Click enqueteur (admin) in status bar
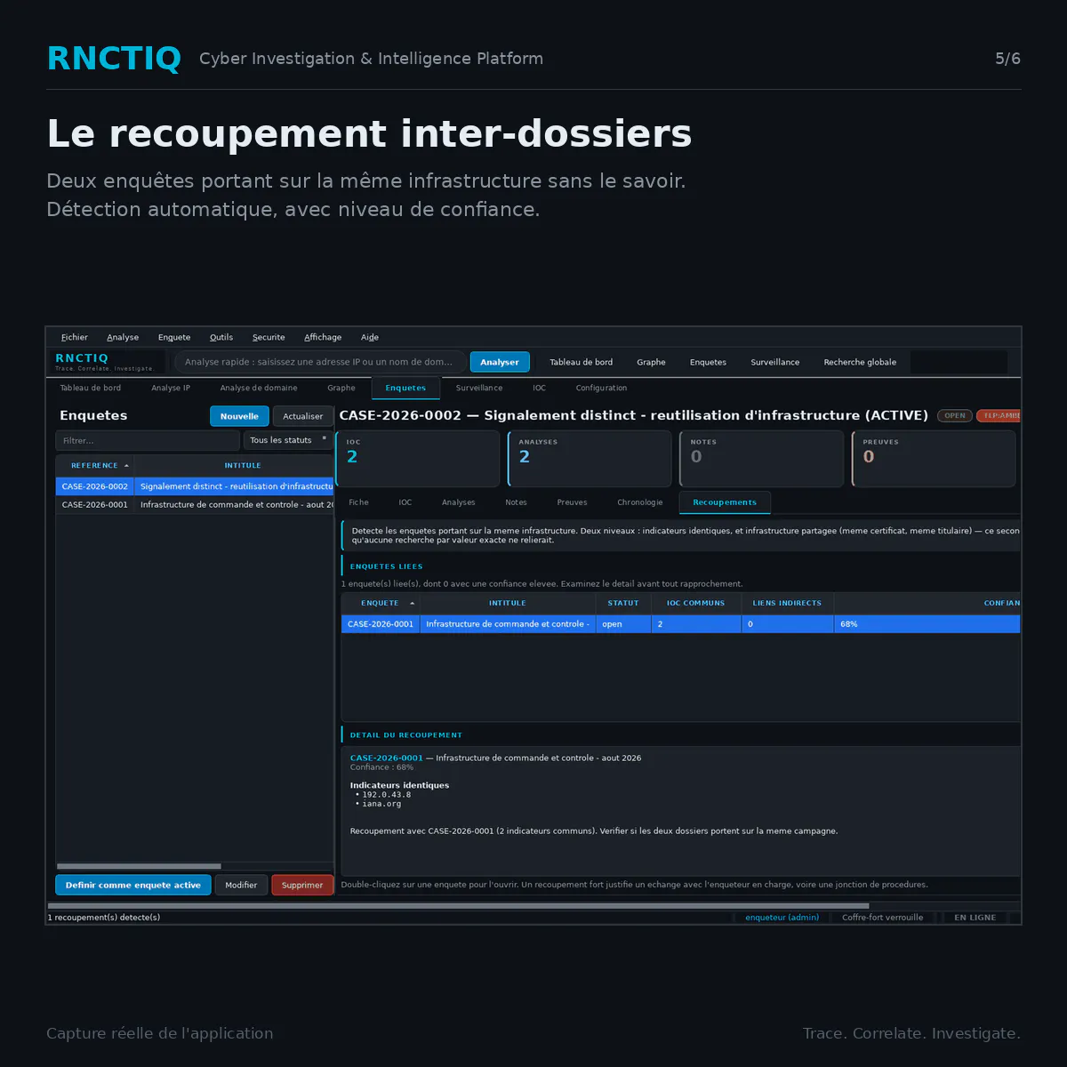 point(782,918)
